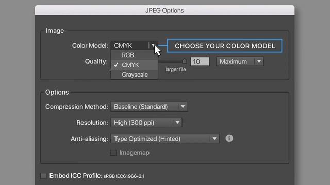Select RGB from the color model list
Screen dimensions: 330x185
pyautogui.click(x=134, y=55)
